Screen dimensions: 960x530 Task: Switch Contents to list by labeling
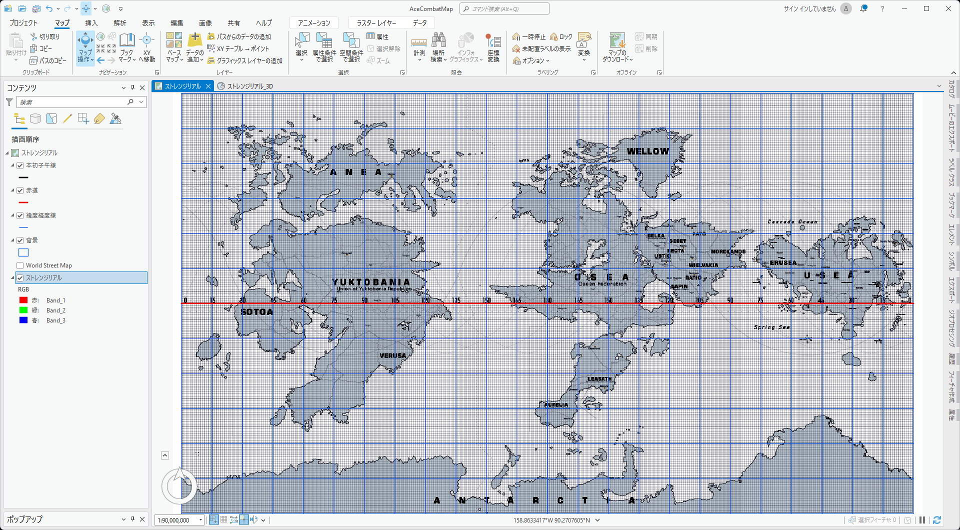(99, 118)
